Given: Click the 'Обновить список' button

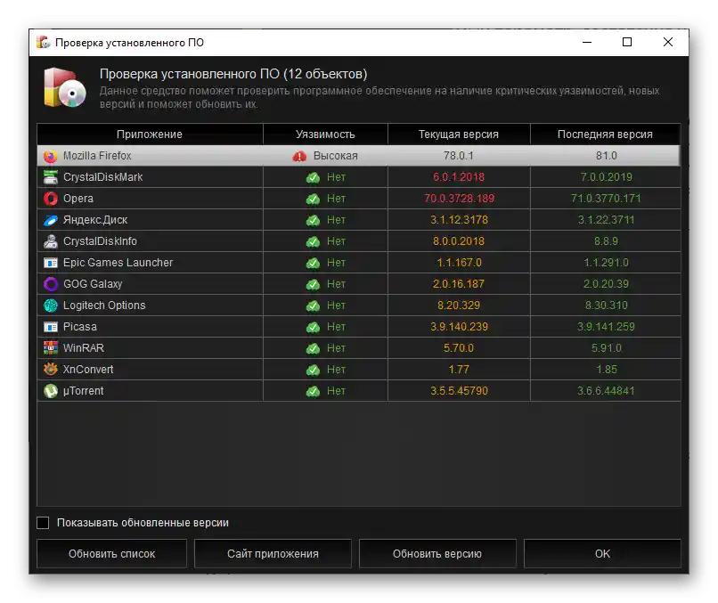Looking at the screenshot, I should point(111,553).
